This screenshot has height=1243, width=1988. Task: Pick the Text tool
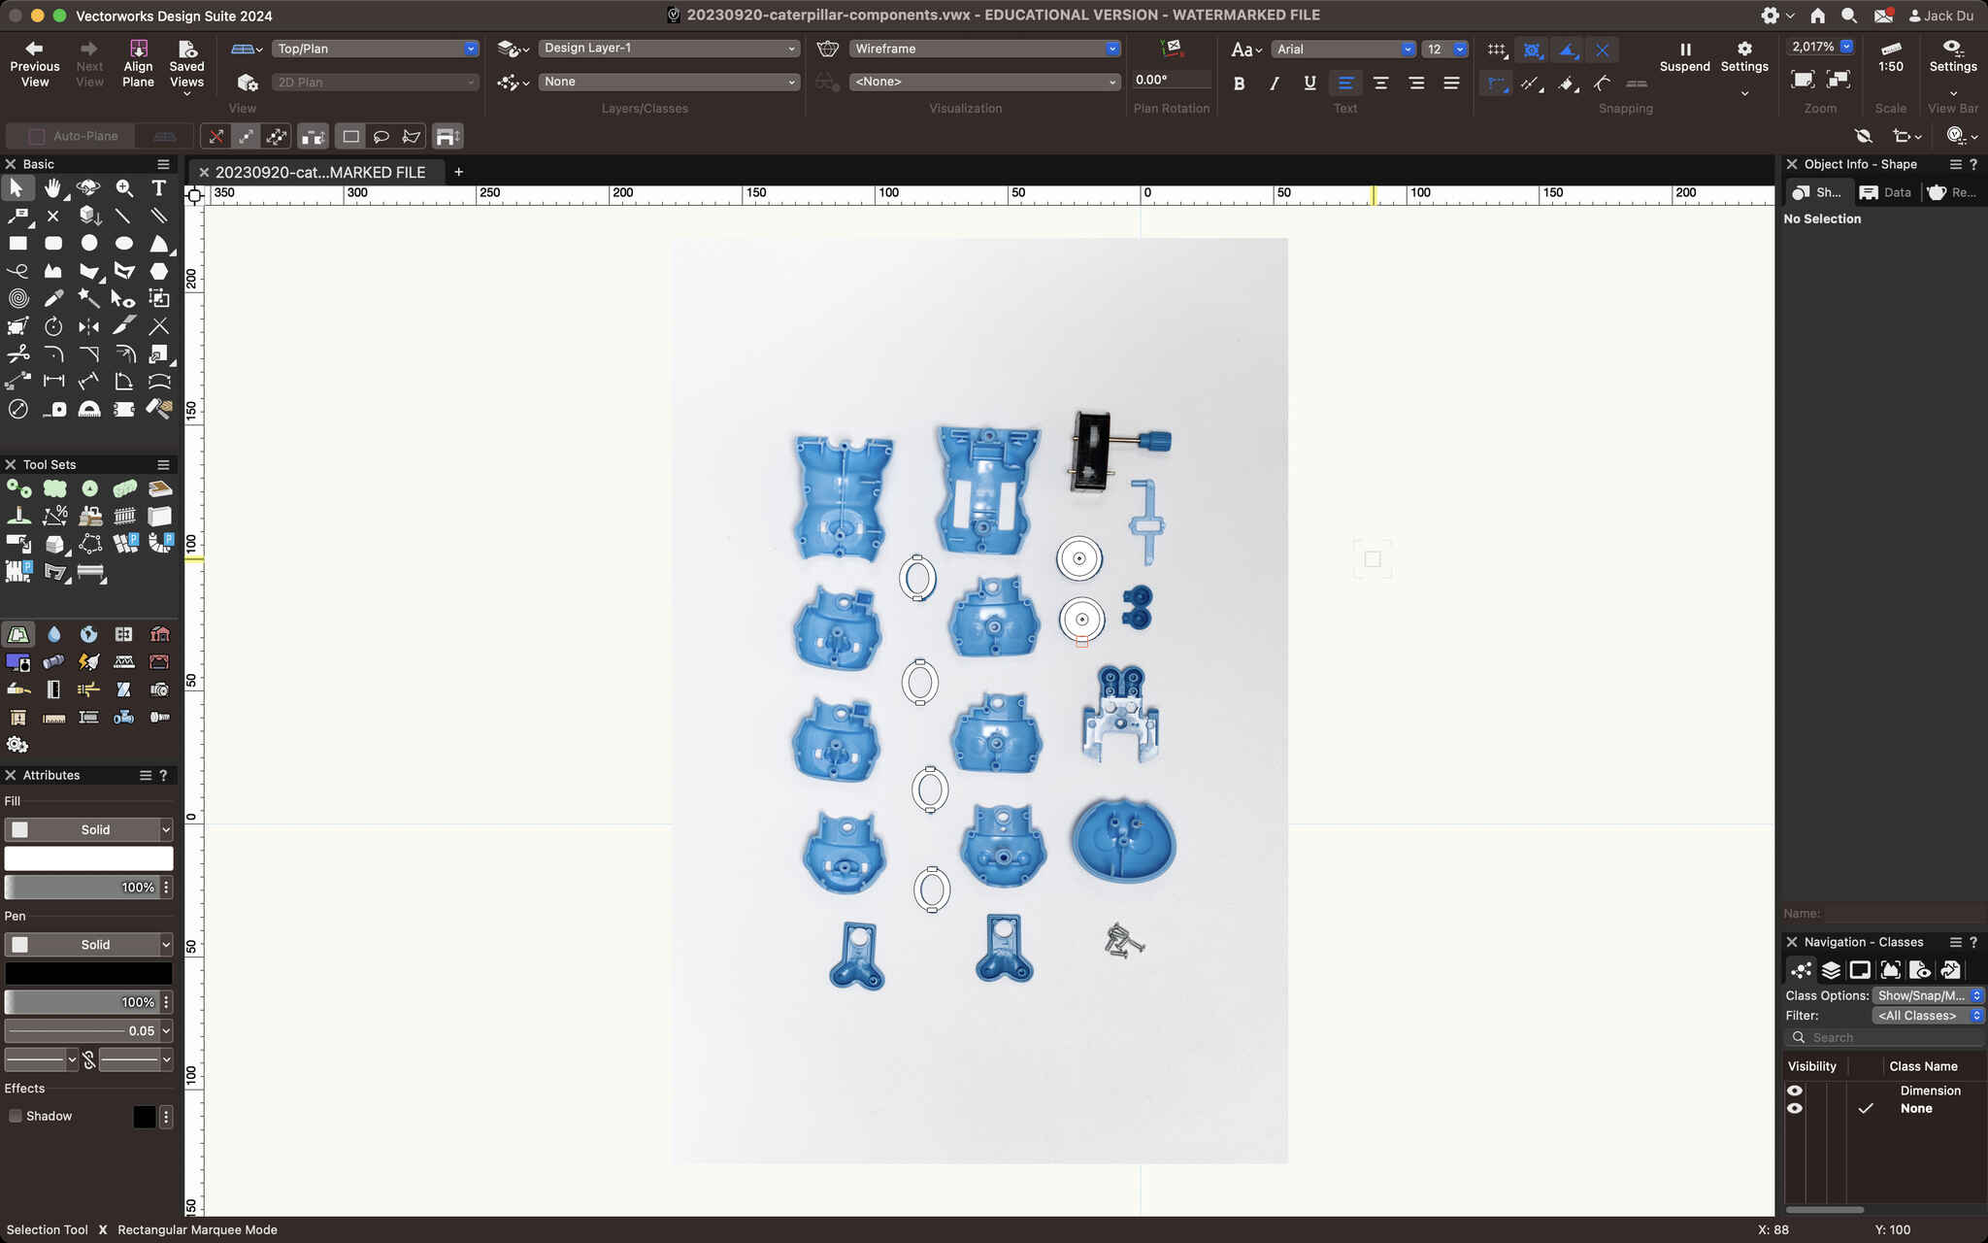(x=159, y=188)
